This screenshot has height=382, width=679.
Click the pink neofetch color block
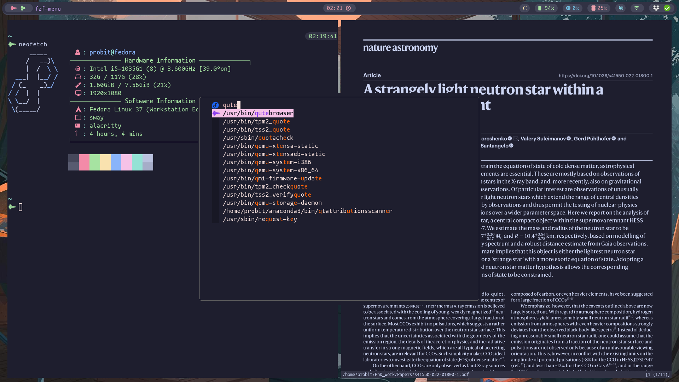(x=84, y=162)
